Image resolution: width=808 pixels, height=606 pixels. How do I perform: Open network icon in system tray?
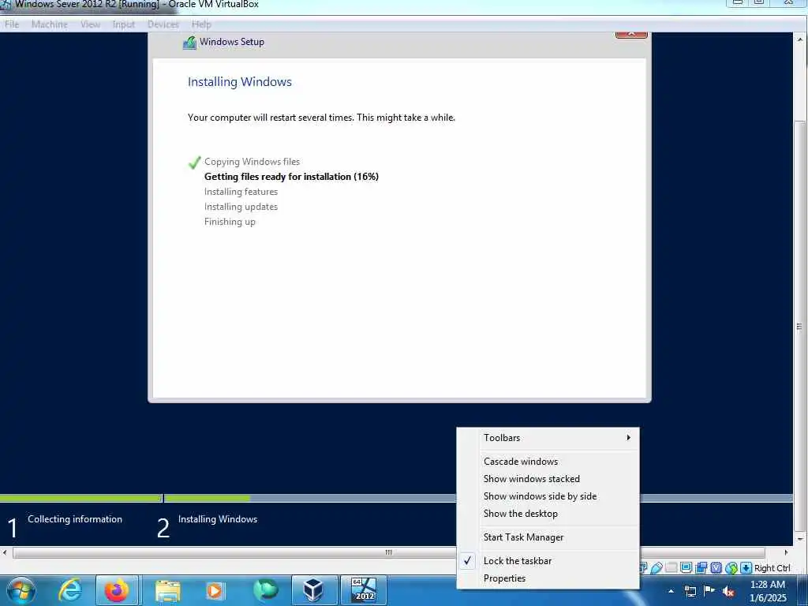click(x=690, y=591)
